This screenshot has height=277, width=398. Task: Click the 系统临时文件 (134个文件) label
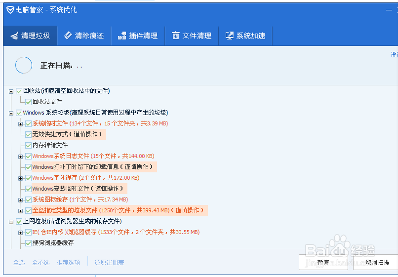[100, 123]
